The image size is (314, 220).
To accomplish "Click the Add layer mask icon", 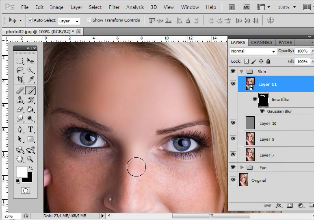I will click(x=290, y=206).
